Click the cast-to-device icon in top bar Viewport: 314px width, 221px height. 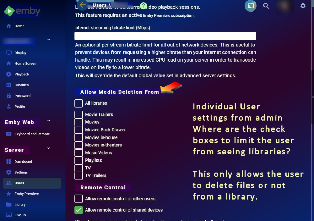[x=250, y=6]
